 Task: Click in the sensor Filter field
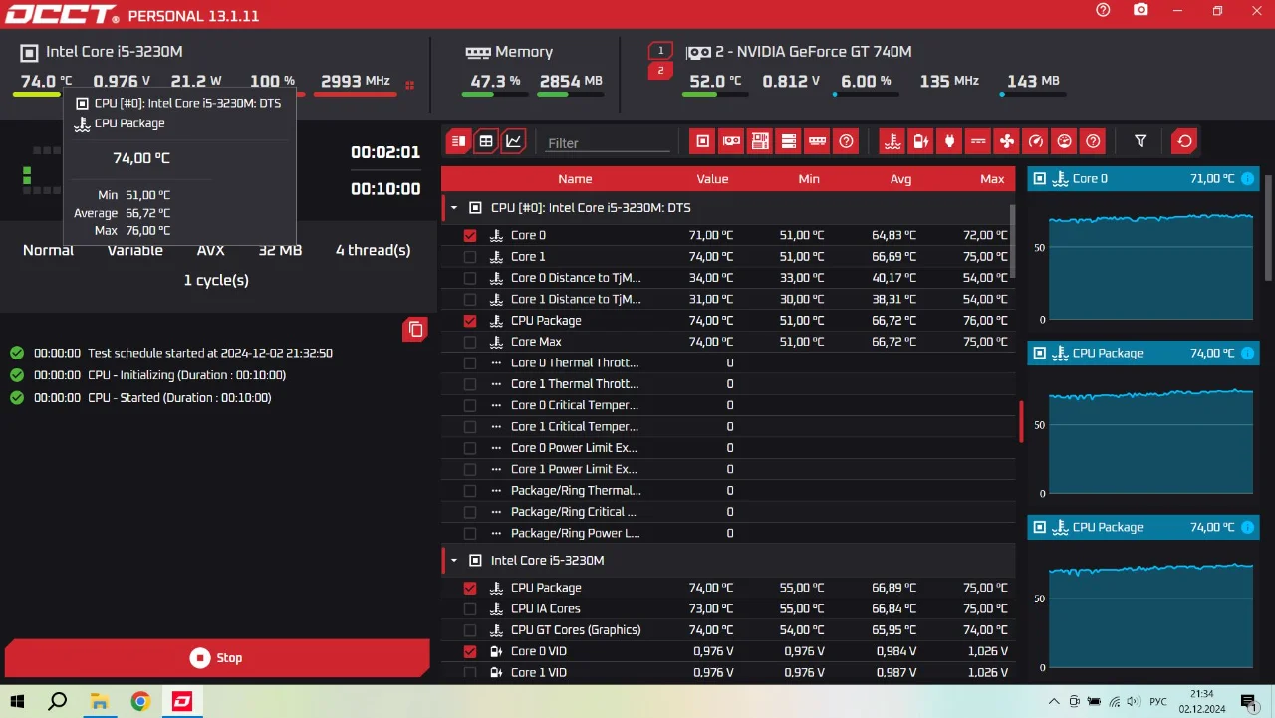point(608,143)
